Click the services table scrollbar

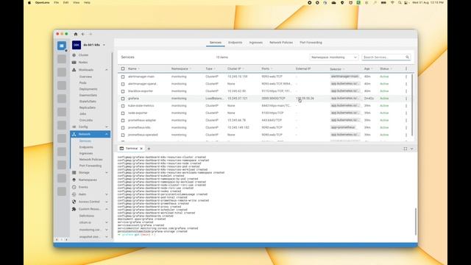coord(412,105)
